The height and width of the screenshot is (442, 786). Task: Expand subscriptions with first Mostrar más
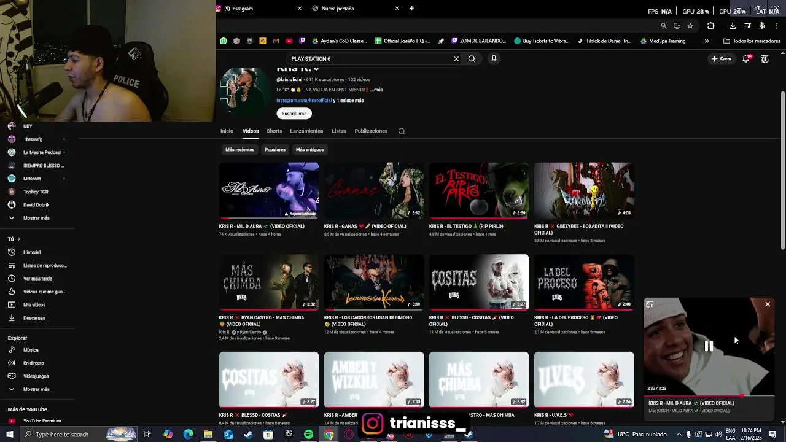pos(36,218)
